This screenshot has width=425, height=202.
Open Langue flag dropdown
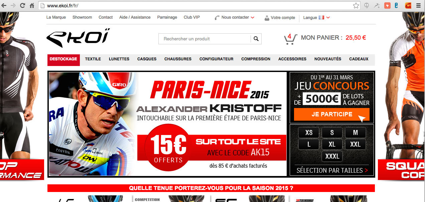tap(317, 18)
